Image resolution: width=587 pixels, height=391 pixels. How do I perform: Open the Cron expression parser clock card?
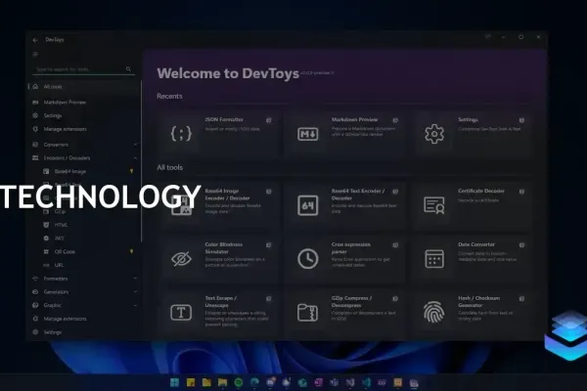[x=346, y=258]
